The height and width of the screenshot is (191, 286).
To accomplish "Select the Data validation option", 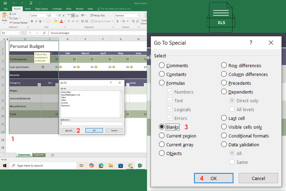I will tap(224, 144).
